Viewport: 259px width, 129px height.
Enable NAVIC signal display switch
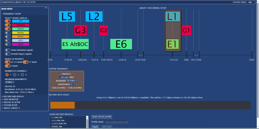(x=8, y=37)
